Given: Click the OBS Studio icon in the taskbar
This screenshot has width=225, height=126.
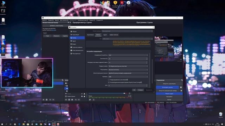Looking at the screenshot, I should 54,124.
